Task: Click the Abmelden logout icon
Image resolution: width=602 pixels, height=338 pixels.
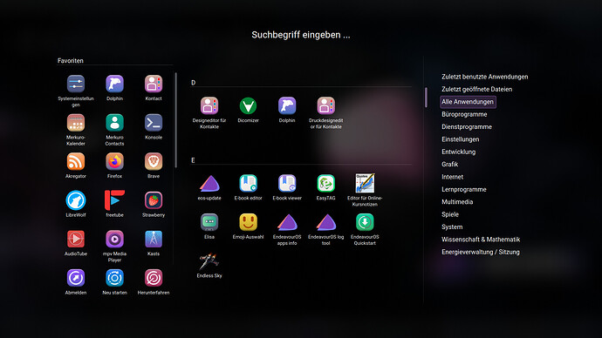Action: coord(76,277)
